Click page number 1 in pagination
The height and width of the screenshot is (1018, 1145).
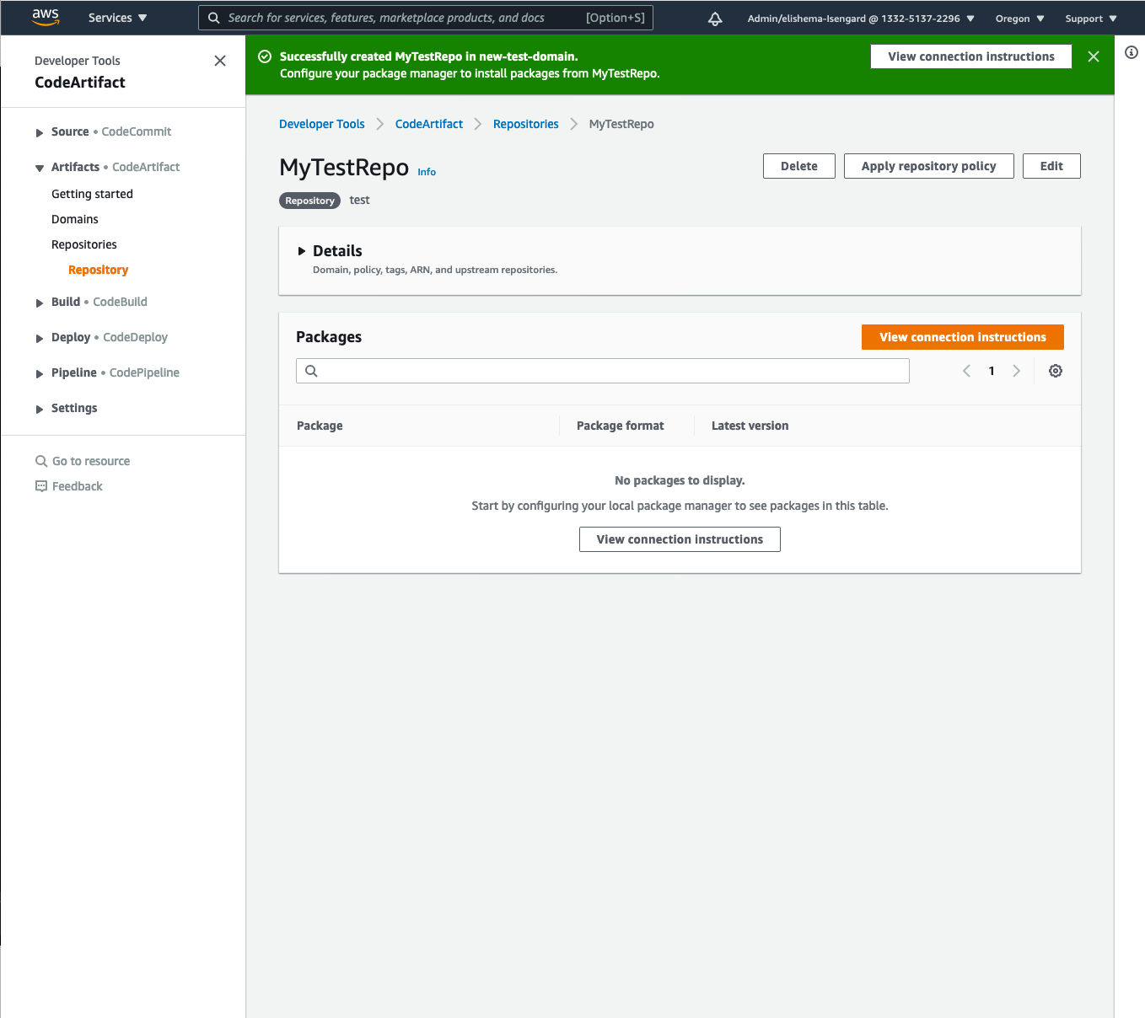(x=992, y=371)
